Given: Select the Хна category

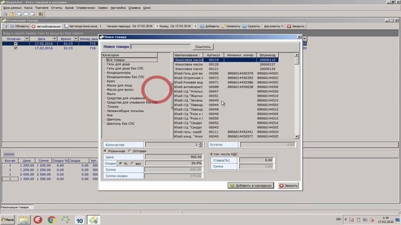Looking at the screenshot, I should pyautogui.click(x=110, y=115).
